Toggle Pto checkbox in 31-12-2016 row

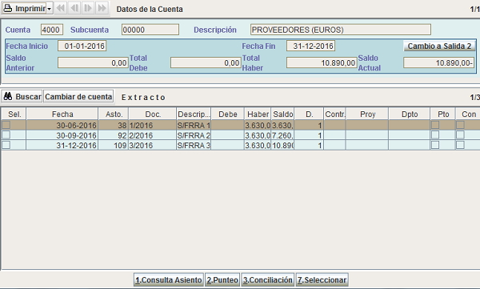tap(435, 145)
